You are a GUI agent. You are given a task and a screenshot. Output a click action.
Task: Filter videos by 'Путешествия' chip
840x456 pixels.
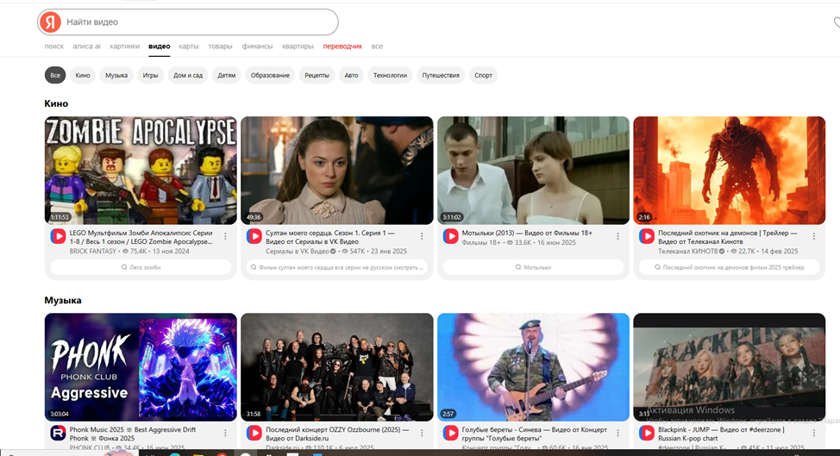coord(441,76)
